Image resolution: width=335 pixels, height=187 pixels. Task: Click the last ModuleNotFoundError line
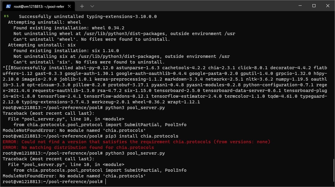[x=74, y=176]
